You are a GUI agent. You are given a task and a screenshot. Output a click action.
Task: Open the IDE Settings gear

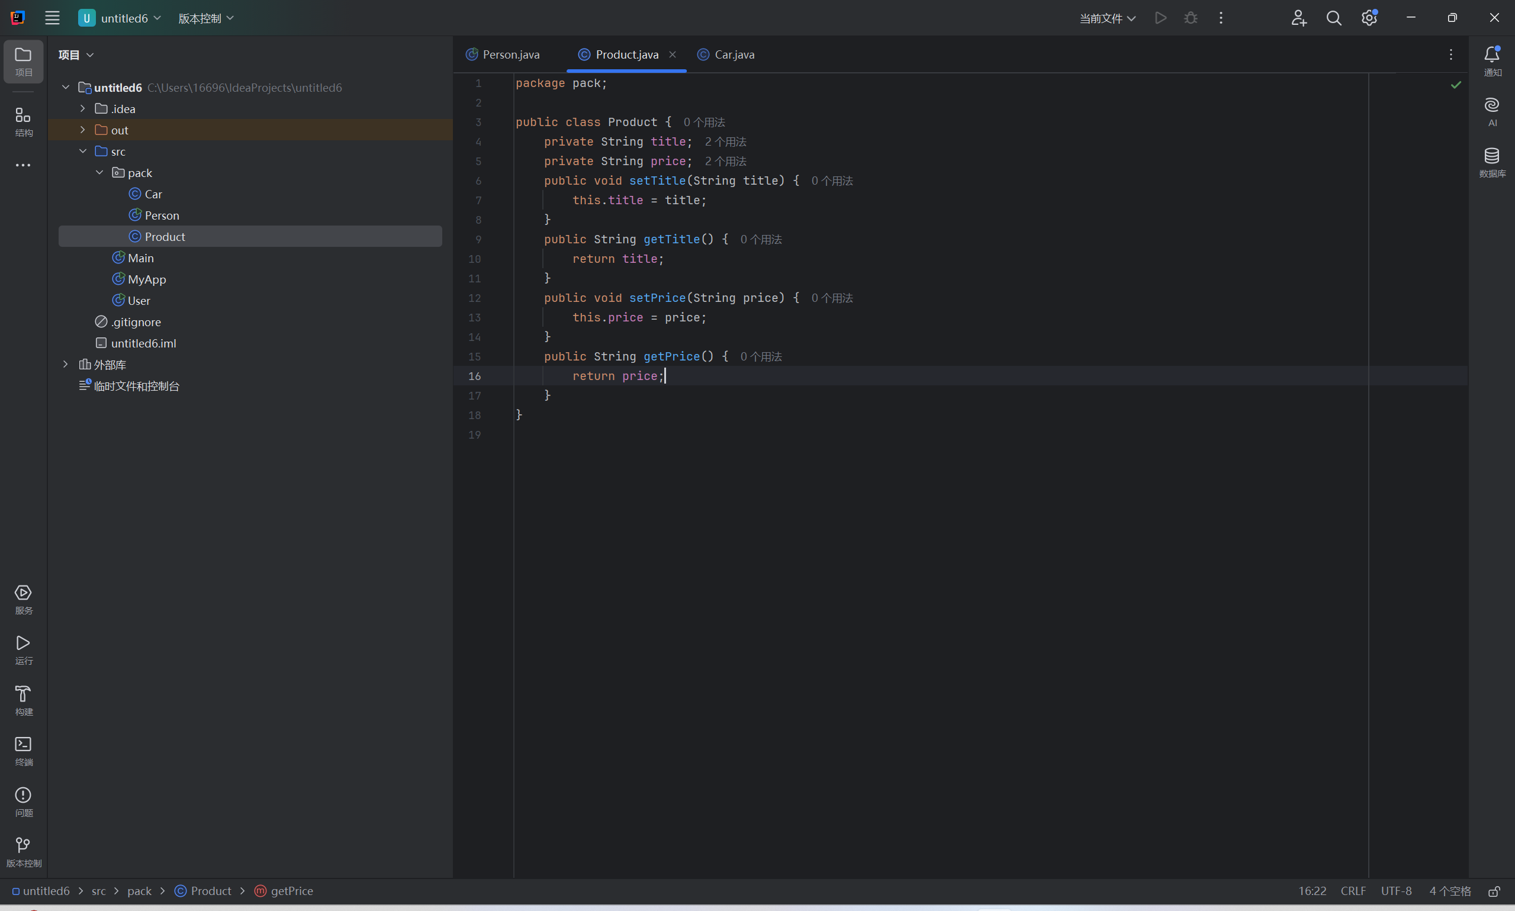pos(1368,18)
